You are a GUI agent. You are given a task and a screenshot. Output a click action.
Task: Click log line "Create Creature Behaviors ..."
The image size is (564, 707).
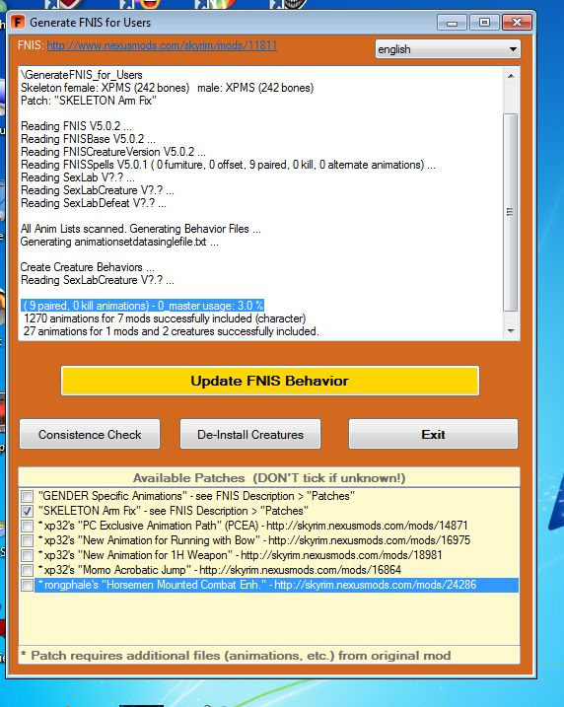pyautogui.click(x=87, y=267)
